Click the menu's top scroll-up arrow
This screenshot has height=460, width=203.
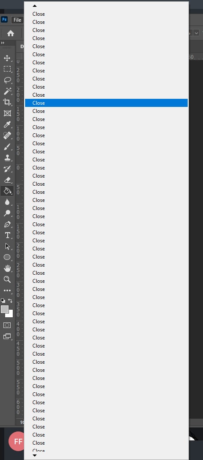[x=34, y=6]
